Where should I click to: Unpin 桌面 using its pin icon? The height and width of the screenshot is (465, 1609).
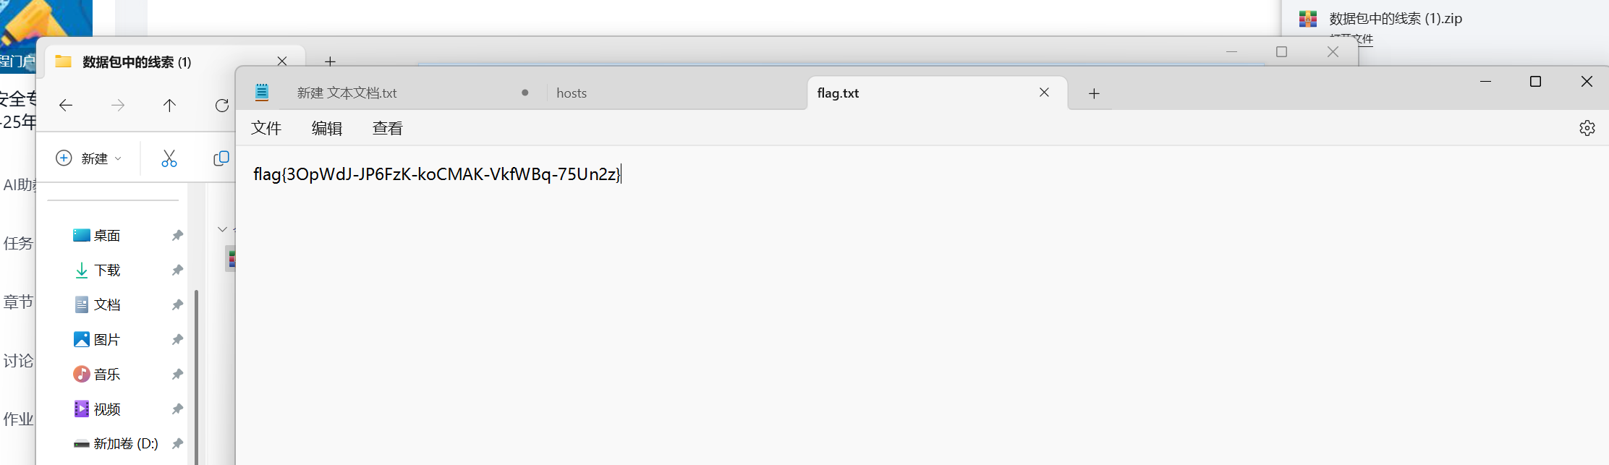(x=177, y=236)
